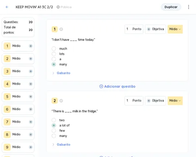196x157 pixels.
Task: Click the objective type icon in sidebar row 9
Action: pyautogui.click(x=31, y=147)
